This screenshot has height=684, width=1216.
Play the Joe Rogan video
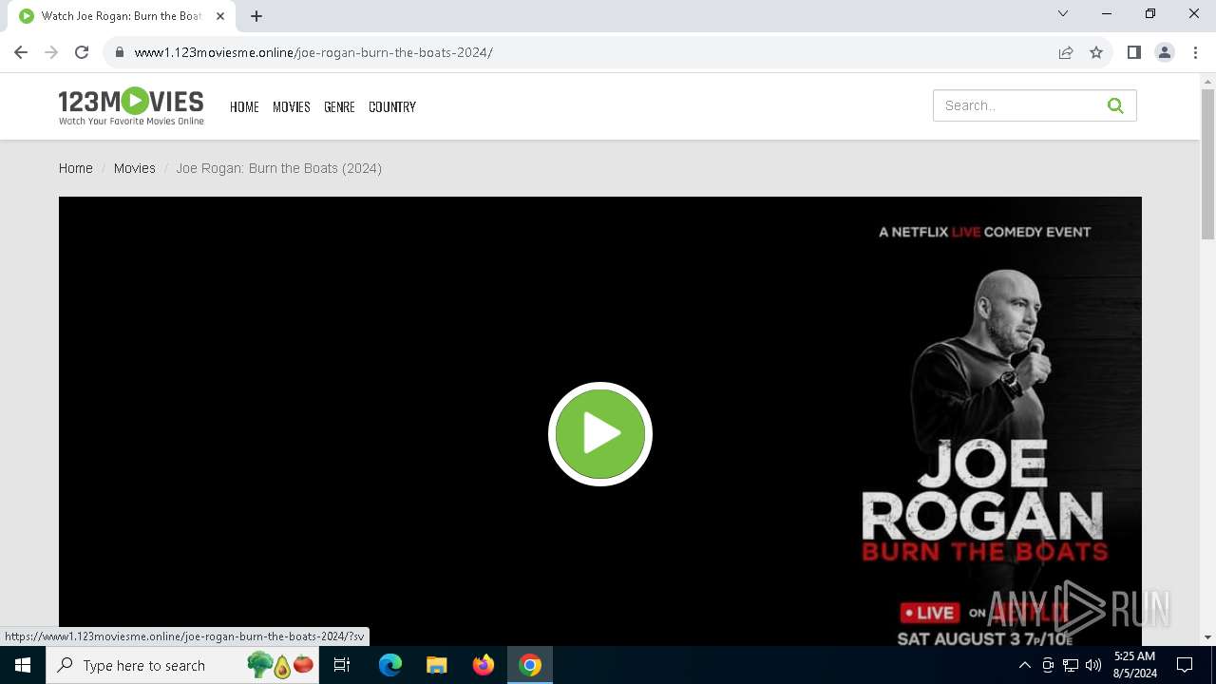click(600, 434)
